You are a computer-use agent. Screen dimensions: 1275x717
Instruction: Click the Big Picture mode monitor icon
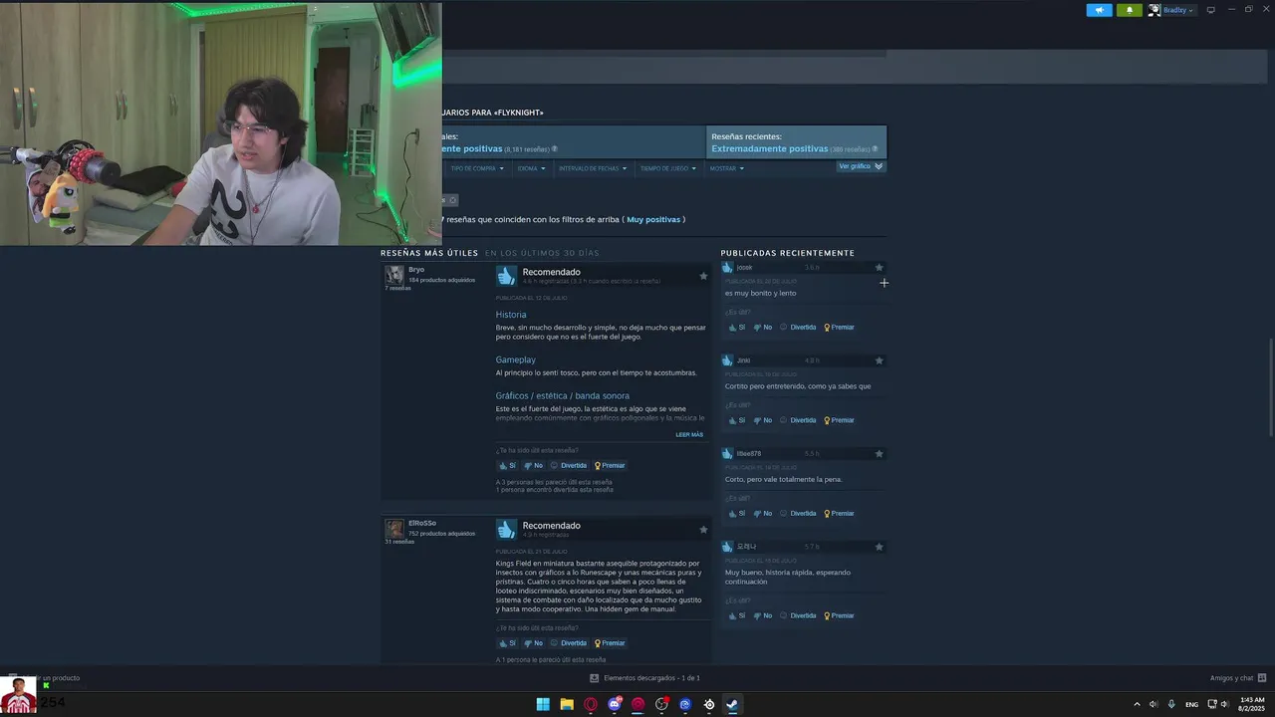(x=1210, y=10)
